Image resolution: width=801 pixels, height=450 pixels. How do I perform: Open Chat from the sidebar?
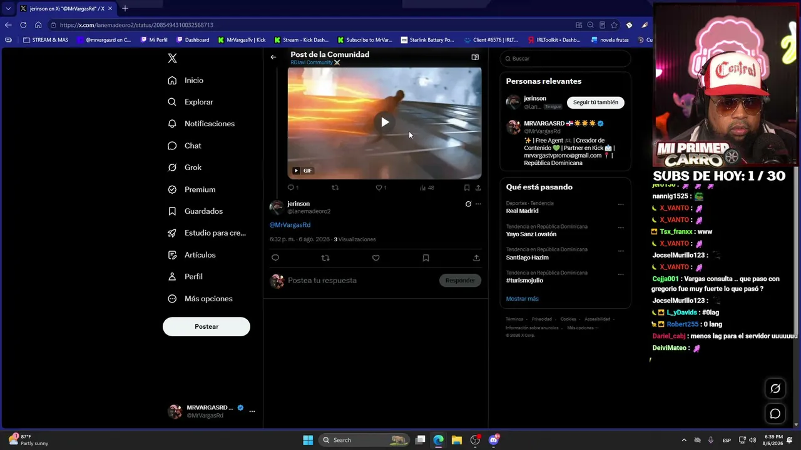[185, 146]
